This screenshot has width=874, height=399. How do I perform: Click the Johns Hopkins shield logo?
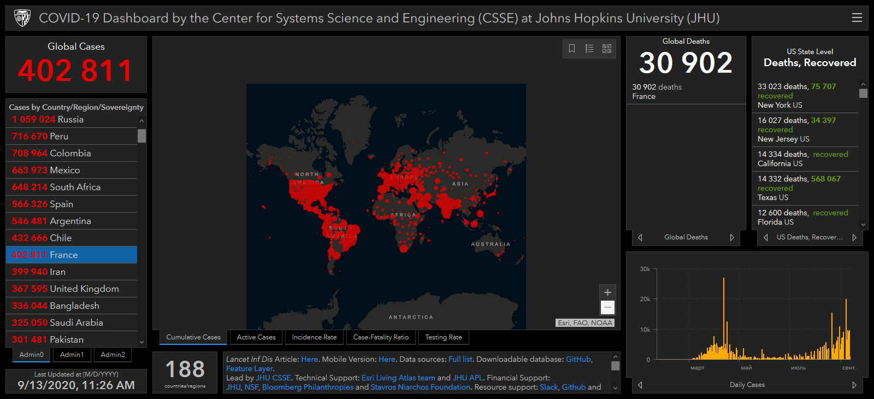pyautogui.click(x=22, y=18)
